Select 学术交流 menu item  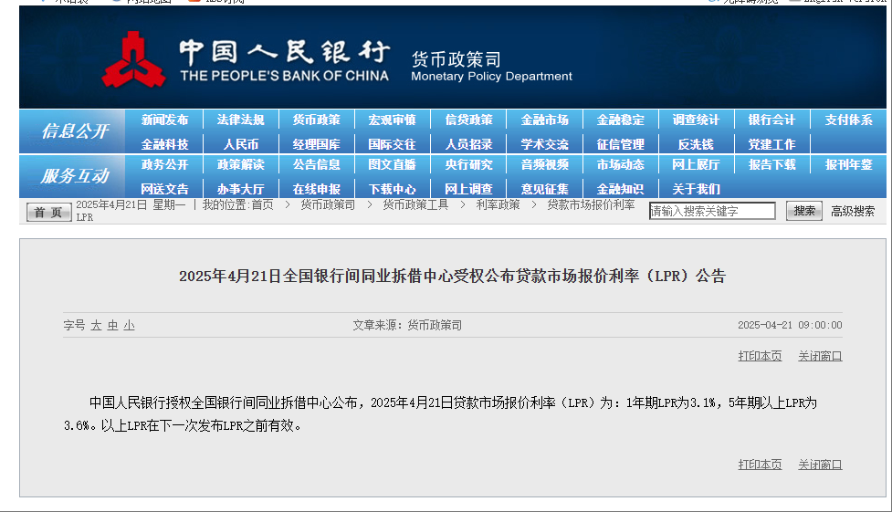pyautogui.click(x=544, y=144)
